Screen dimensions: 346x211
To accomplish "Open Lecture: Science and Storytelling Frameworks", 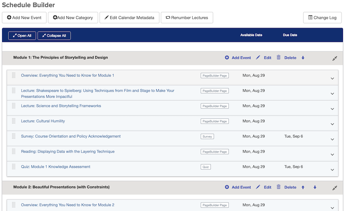I will tap(61, 106).
